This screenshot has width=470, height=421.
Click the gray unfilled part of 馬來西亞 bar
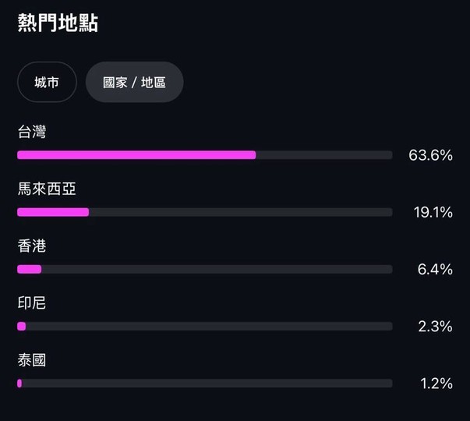[x=240, y=212]
